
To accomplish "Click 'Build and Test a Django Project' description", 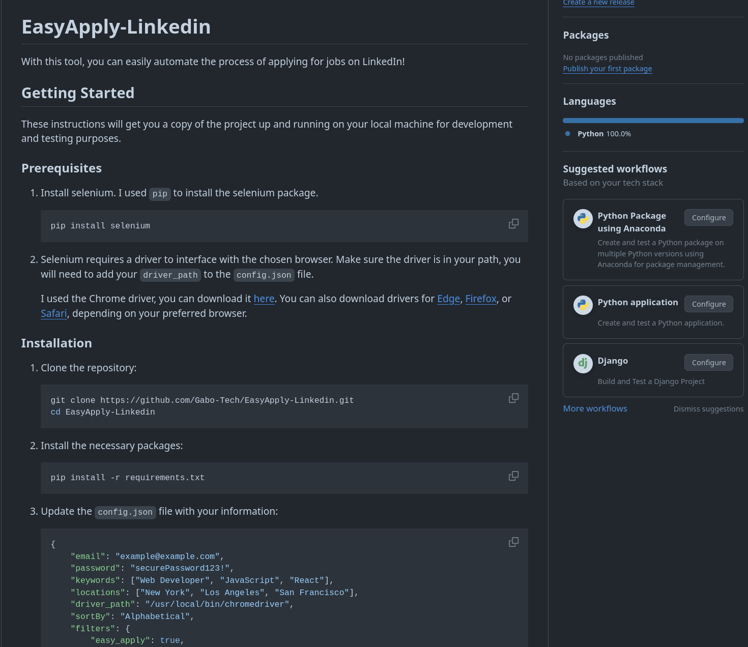I will click(651, 381).
